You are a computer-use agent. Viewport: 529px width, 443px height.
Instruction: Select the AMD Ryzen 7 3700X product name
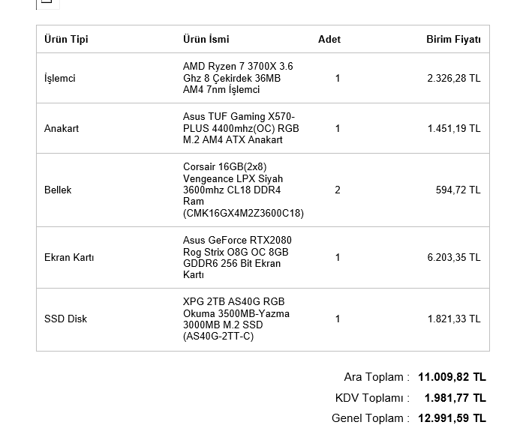238,78
